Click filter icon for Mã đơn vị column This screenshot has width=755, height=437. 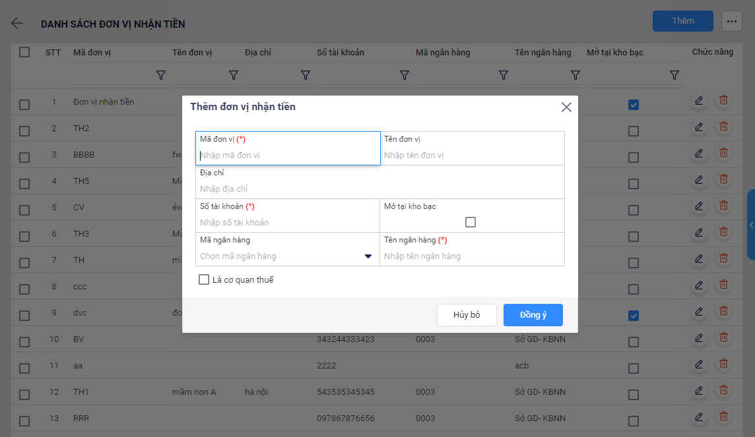[x=161, y=76]
